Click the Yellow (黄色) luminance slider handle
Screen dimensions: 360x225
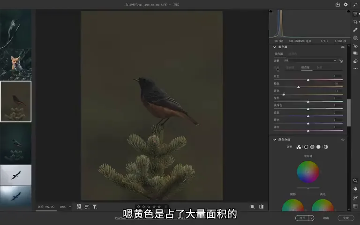tap(284, 94)
